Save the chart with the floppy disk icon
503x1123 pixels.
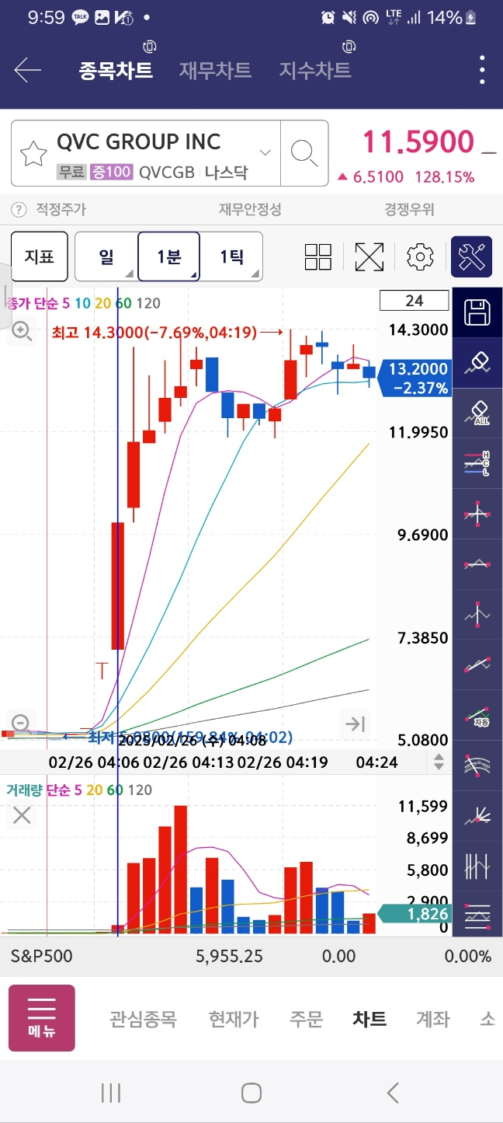477,313
